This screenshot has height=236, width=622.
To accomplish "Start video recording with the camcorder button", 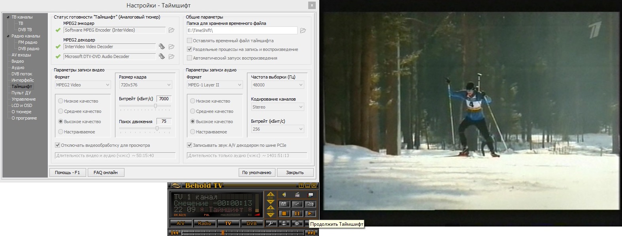I will coord(310,204).
